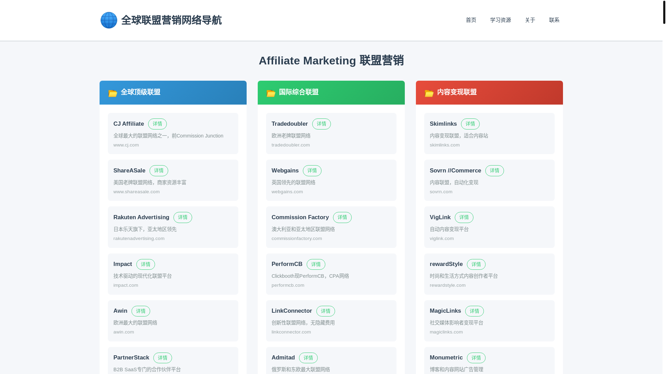Image resolution: width=666 pixels, height=374 pixels.
Task: Open 详情 for Commission Factory
Action: click(342, 217)
